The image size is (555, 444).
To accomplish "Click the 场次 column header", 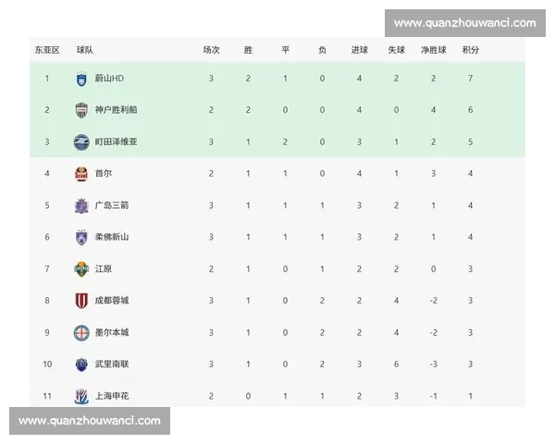I will pos(211,49).
